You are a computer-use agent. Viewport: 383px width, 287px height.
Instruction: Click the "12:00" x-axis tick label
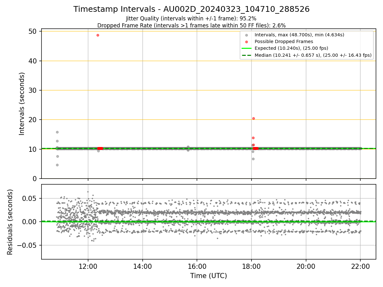pyautogui.click(x=88, y=266)
